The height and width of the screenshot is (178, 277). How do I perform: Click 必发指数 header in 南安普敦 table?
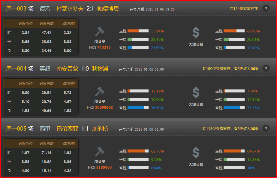(47, 84)
